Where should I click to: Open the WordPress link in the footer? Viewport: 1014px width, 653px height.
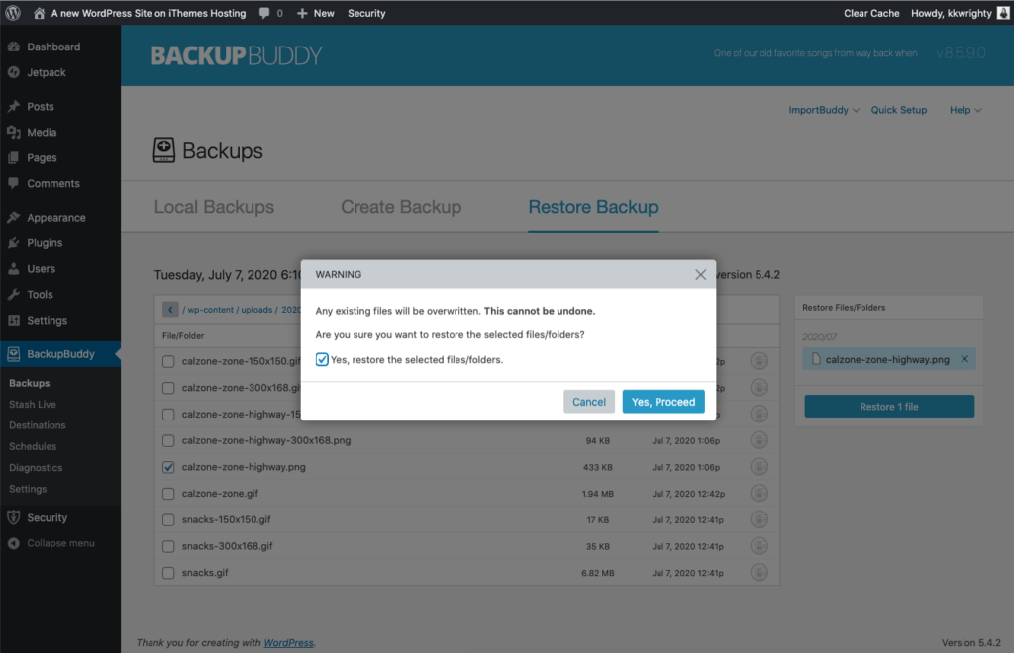pyautogui.click(x=288, y=643)
